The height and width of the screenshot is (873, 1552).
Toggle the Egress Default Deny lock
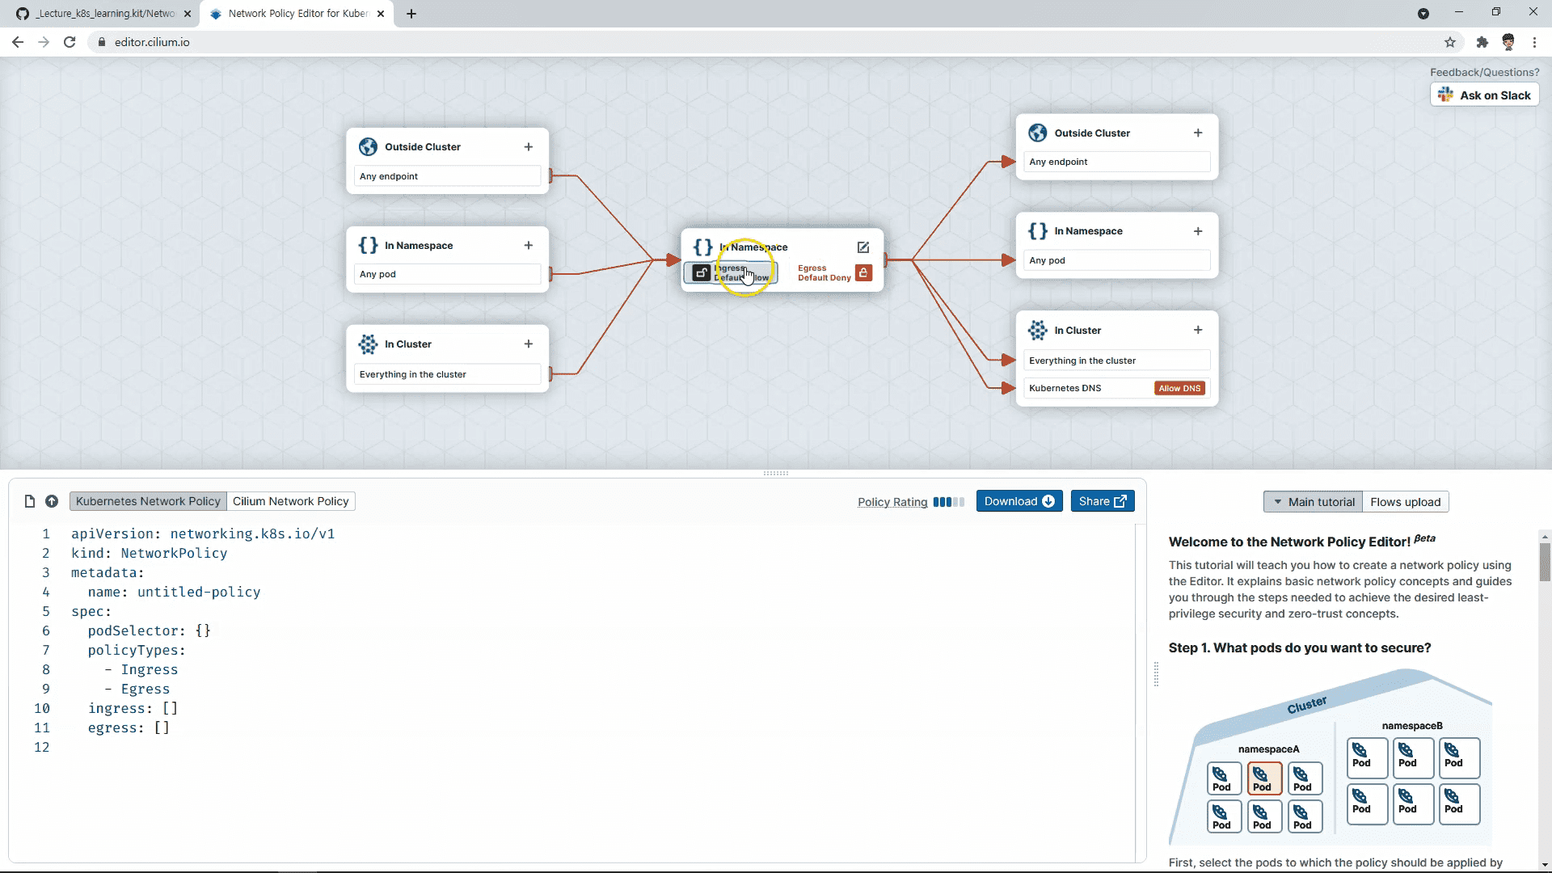(x=863, y=273)
